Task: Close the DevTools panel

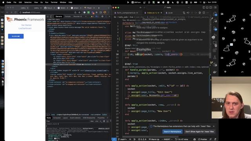Action: 109,16
